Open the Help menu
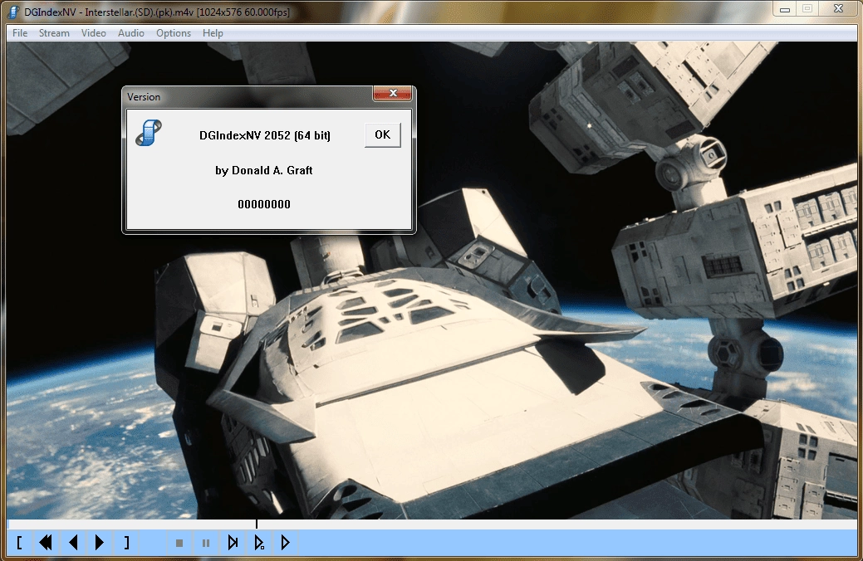863x561 pixels. point(213,33)
